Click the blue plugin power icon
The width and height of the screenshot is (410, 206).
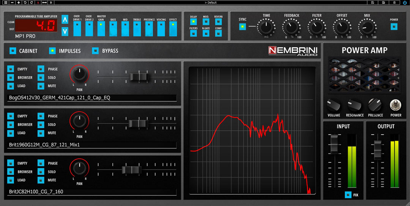pyautogui.click(x=405, y=2)
